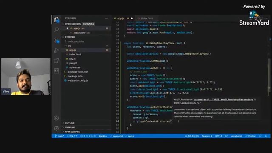Change the JavaScript language mode
Viewport: 272px width, 153px height.
(236, 136)
